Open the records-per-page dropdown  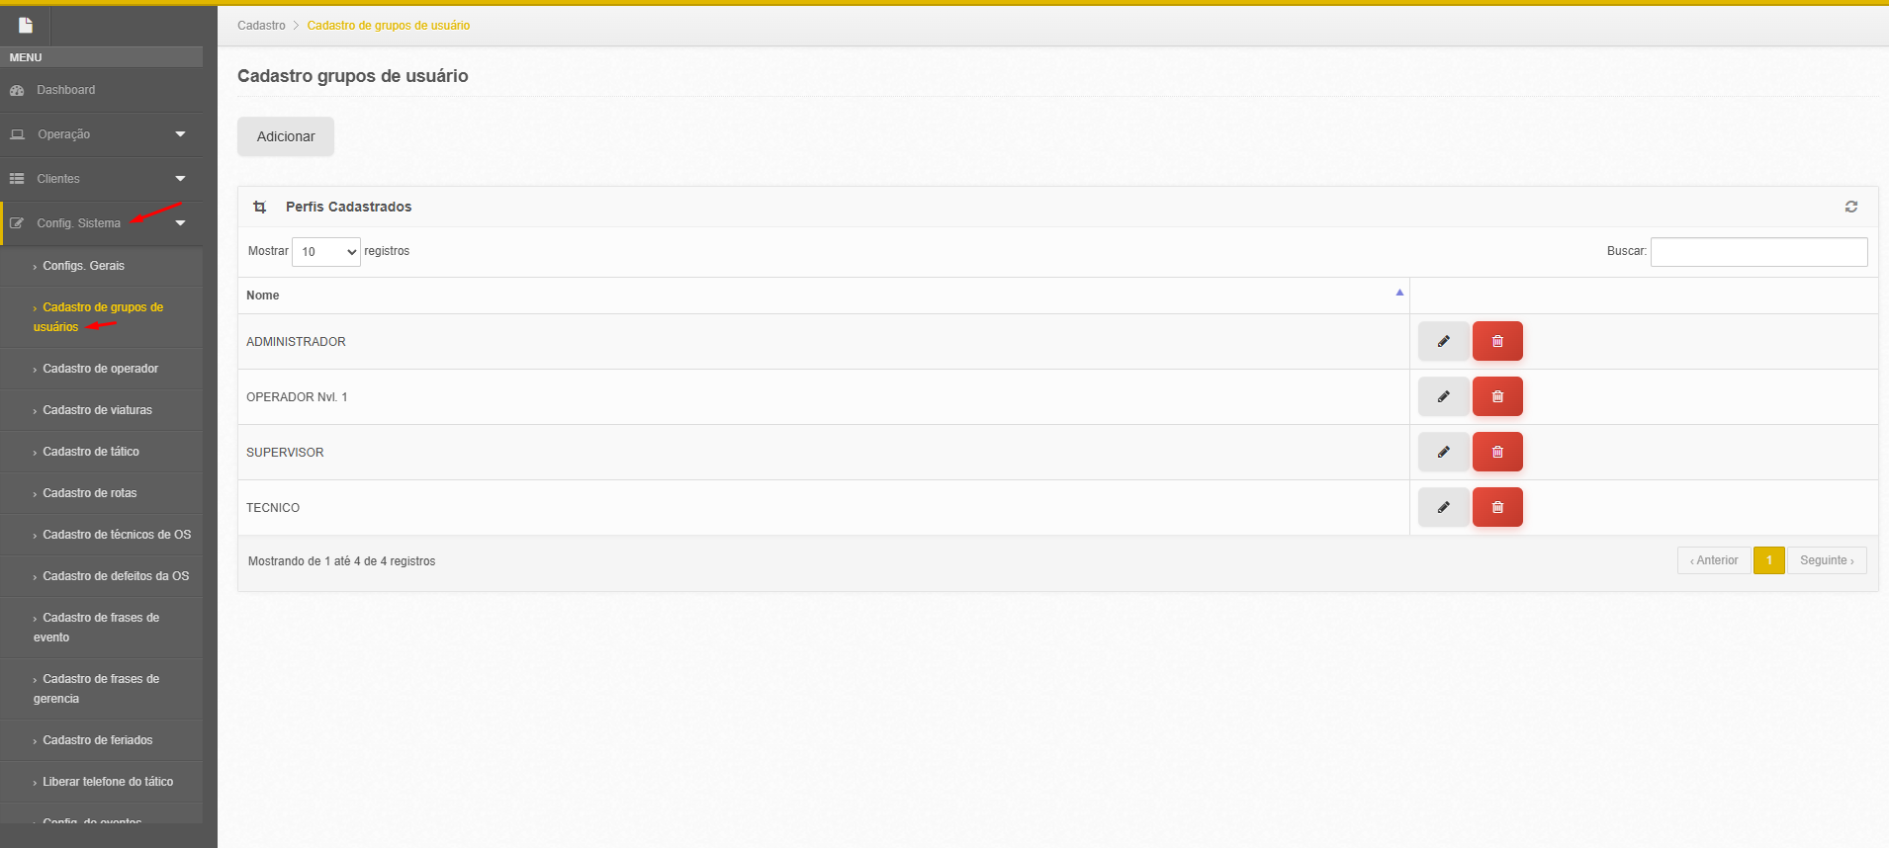[x=326, y=252]
